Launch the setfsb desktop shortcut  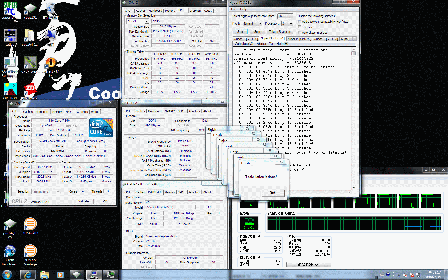[x=10, y=37]
